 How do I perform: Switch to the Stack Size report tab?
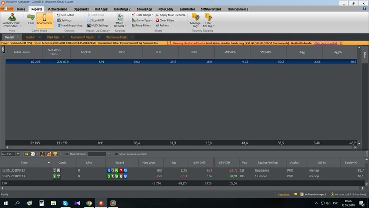pyautogui.click(x=53, y=37)
